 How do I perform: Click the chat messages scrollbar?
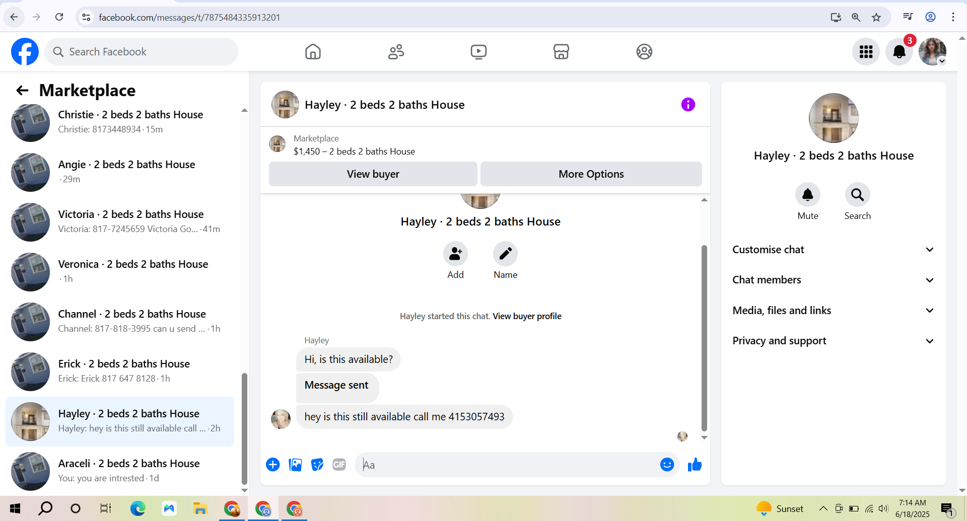point(704,337)
